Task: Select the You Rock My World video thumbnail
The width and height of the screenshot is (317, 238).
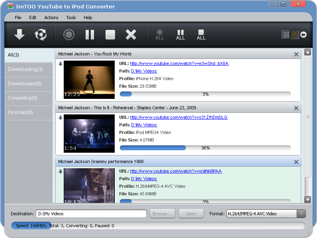Action: pos(89,80)
